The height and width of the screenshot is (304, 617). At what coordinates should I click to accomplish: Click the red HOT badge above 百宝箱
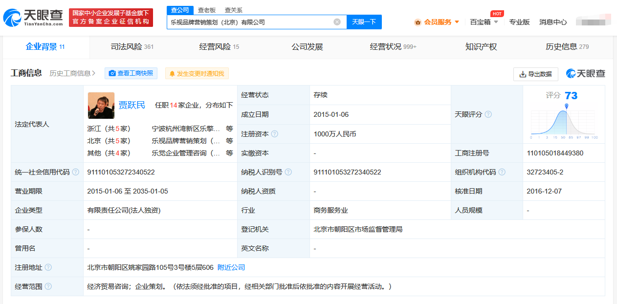[x=497, y=13]
